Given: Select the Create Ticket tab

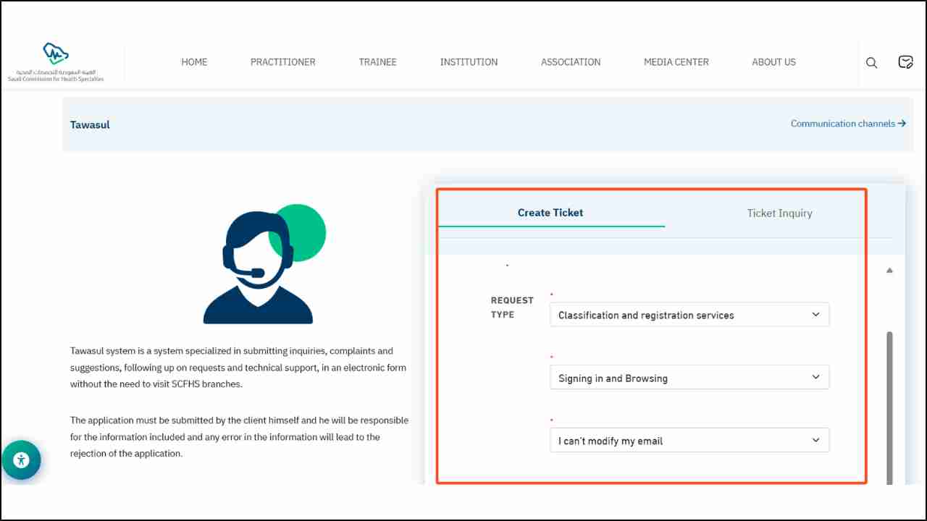Looking at the screenshot, I should 550,213.
